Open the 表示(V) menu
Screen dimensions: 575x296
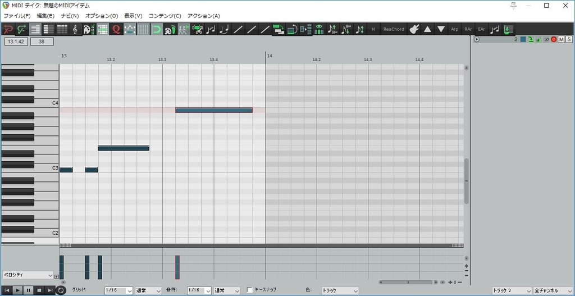click(x=133, y=16)
